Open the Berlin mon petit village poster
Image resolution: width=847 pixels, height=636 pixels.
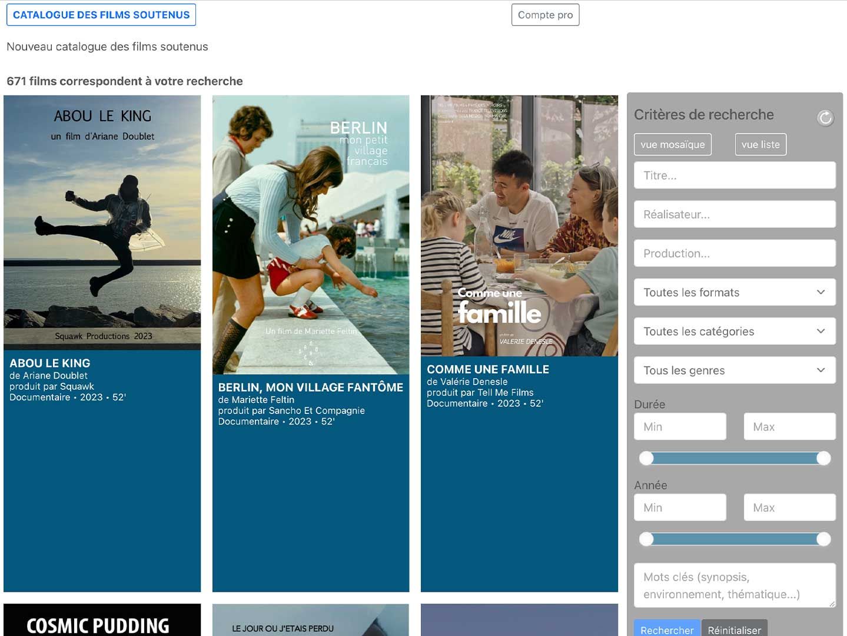coord(311,235)
